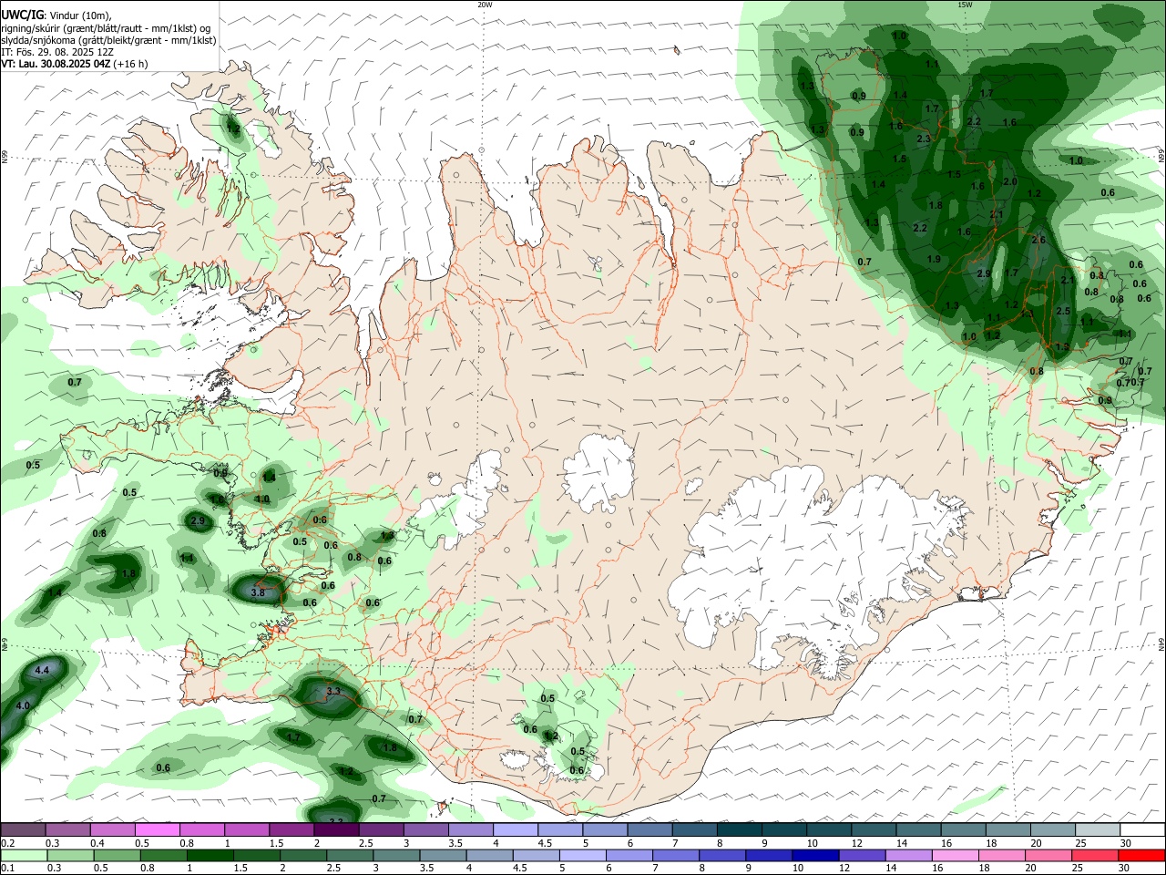Click the 2.0 precipitation value on the map
Viewport: 1166px width, 875px height.
(x=1009, y=181)
